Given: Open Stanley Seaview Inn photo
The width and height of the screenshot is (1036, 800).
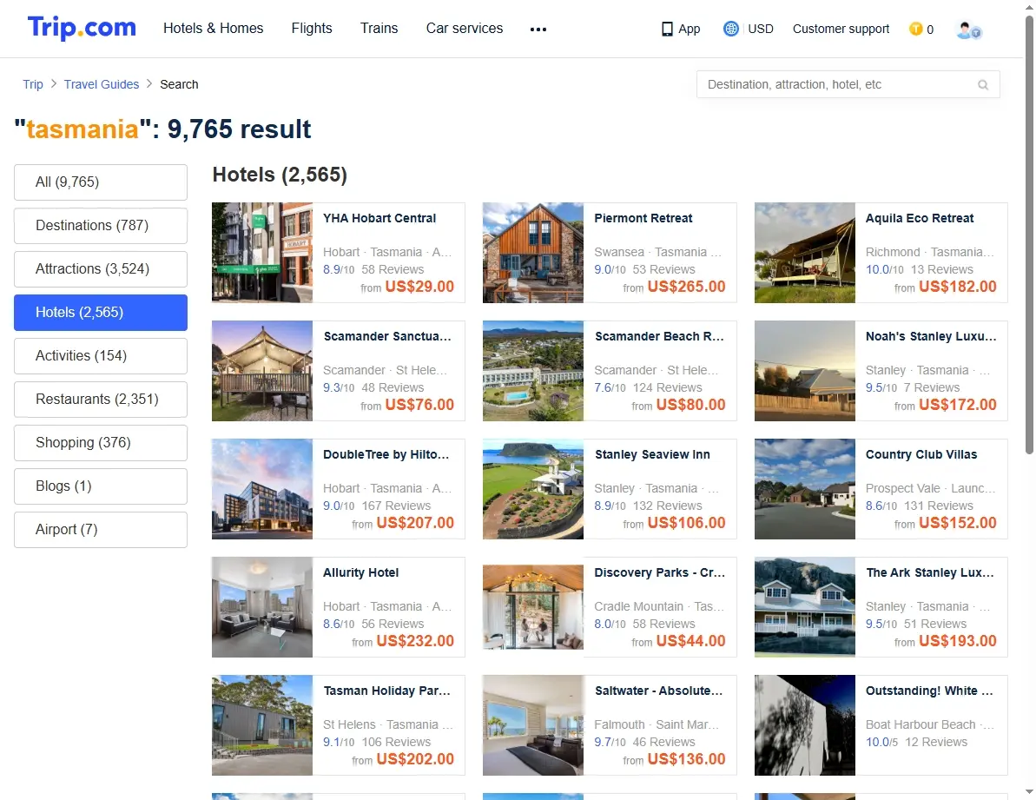Looking at the screenshot, I should (533, 489).
